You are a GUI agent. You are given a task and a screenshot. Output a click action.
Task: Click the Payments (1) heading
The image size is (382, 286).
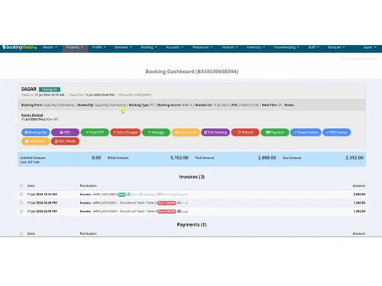[x=192, y=224]
